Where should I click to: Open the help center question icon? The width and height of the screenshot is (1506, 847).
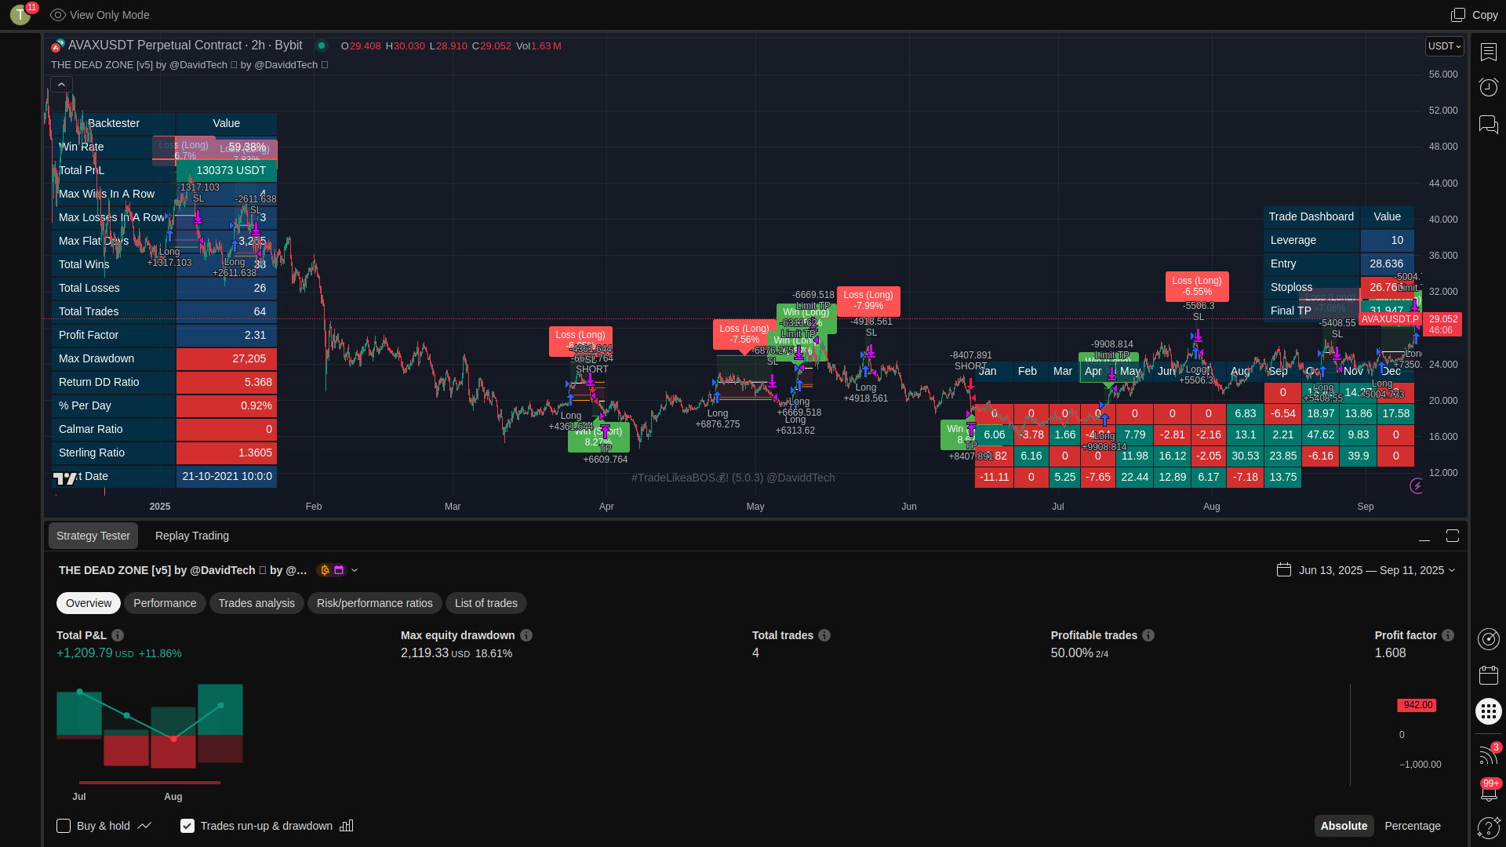pos(1488,827)
